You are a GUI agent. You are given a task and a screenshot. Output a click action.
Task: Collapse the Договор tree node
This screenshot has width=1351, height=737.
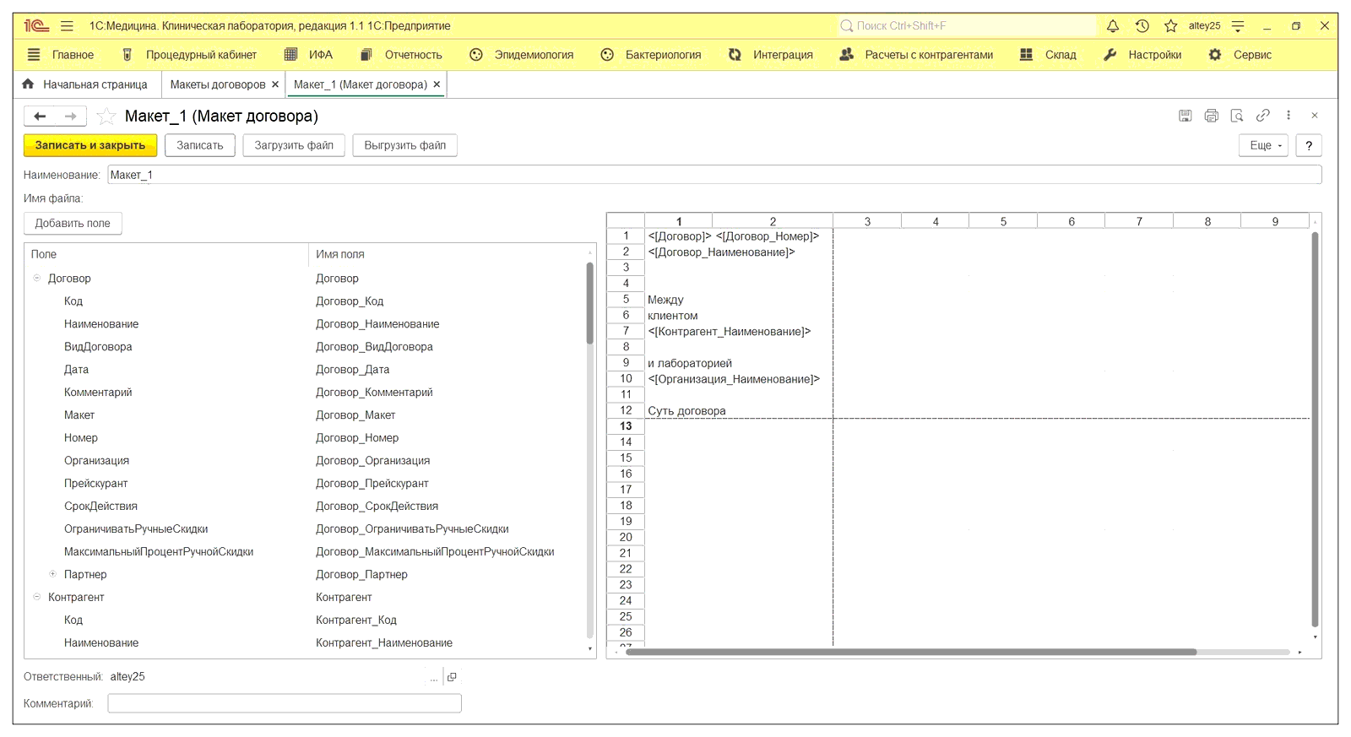click(x=36, y=278)
